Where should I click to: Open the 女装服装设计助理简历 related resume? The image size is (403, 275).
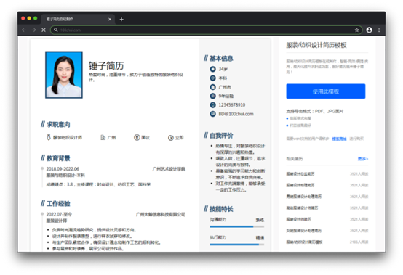[x=304, y=231]
